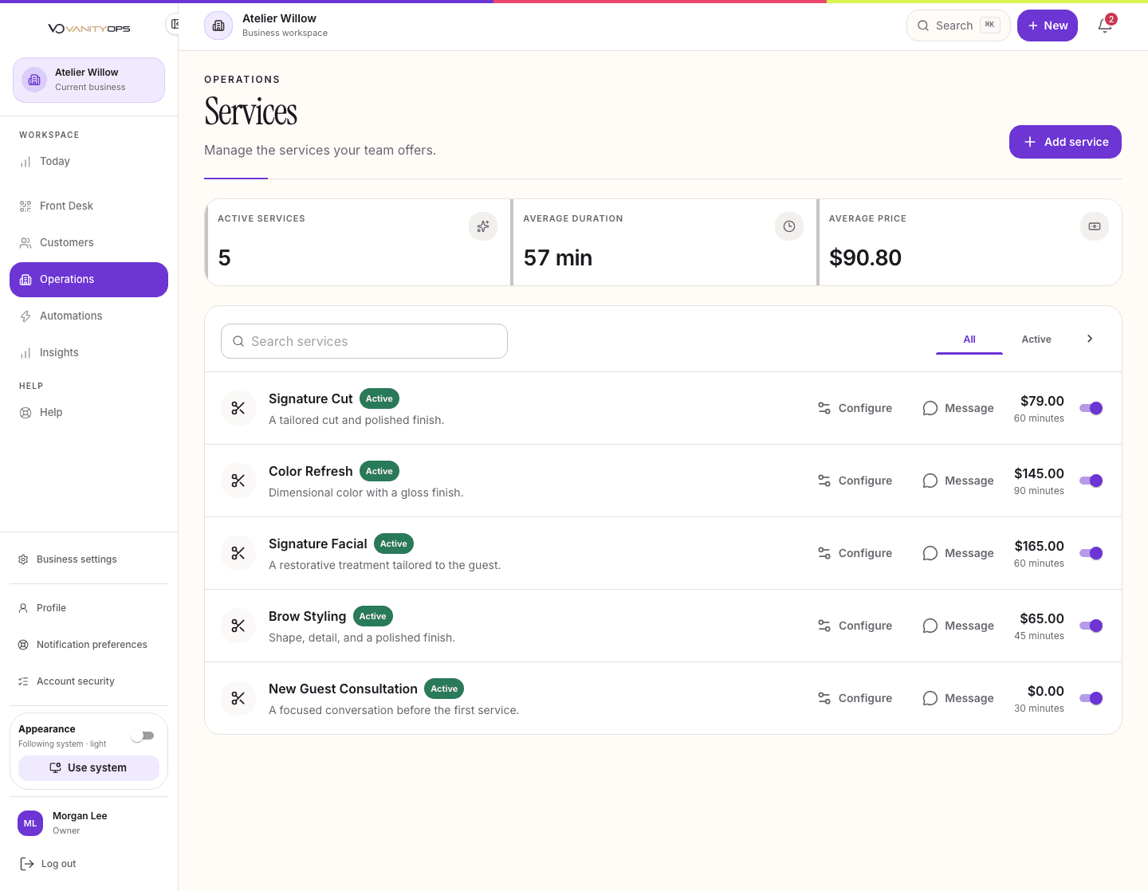
Task: Deactivate the Brow Styling toggle
Action: point(1091,626)
